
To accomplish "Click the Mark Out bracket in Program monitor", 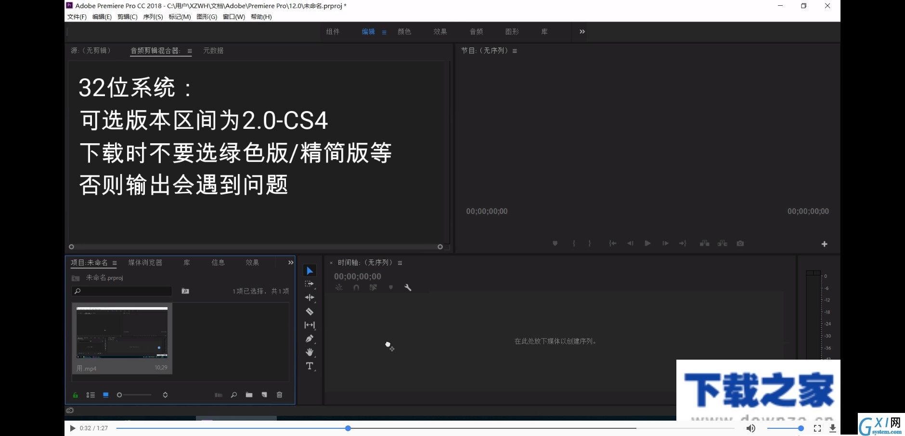I will (590, 244).
